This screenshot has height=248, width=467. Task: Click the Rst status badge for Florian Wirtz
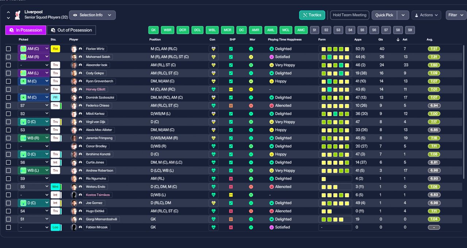pos(55,49)
